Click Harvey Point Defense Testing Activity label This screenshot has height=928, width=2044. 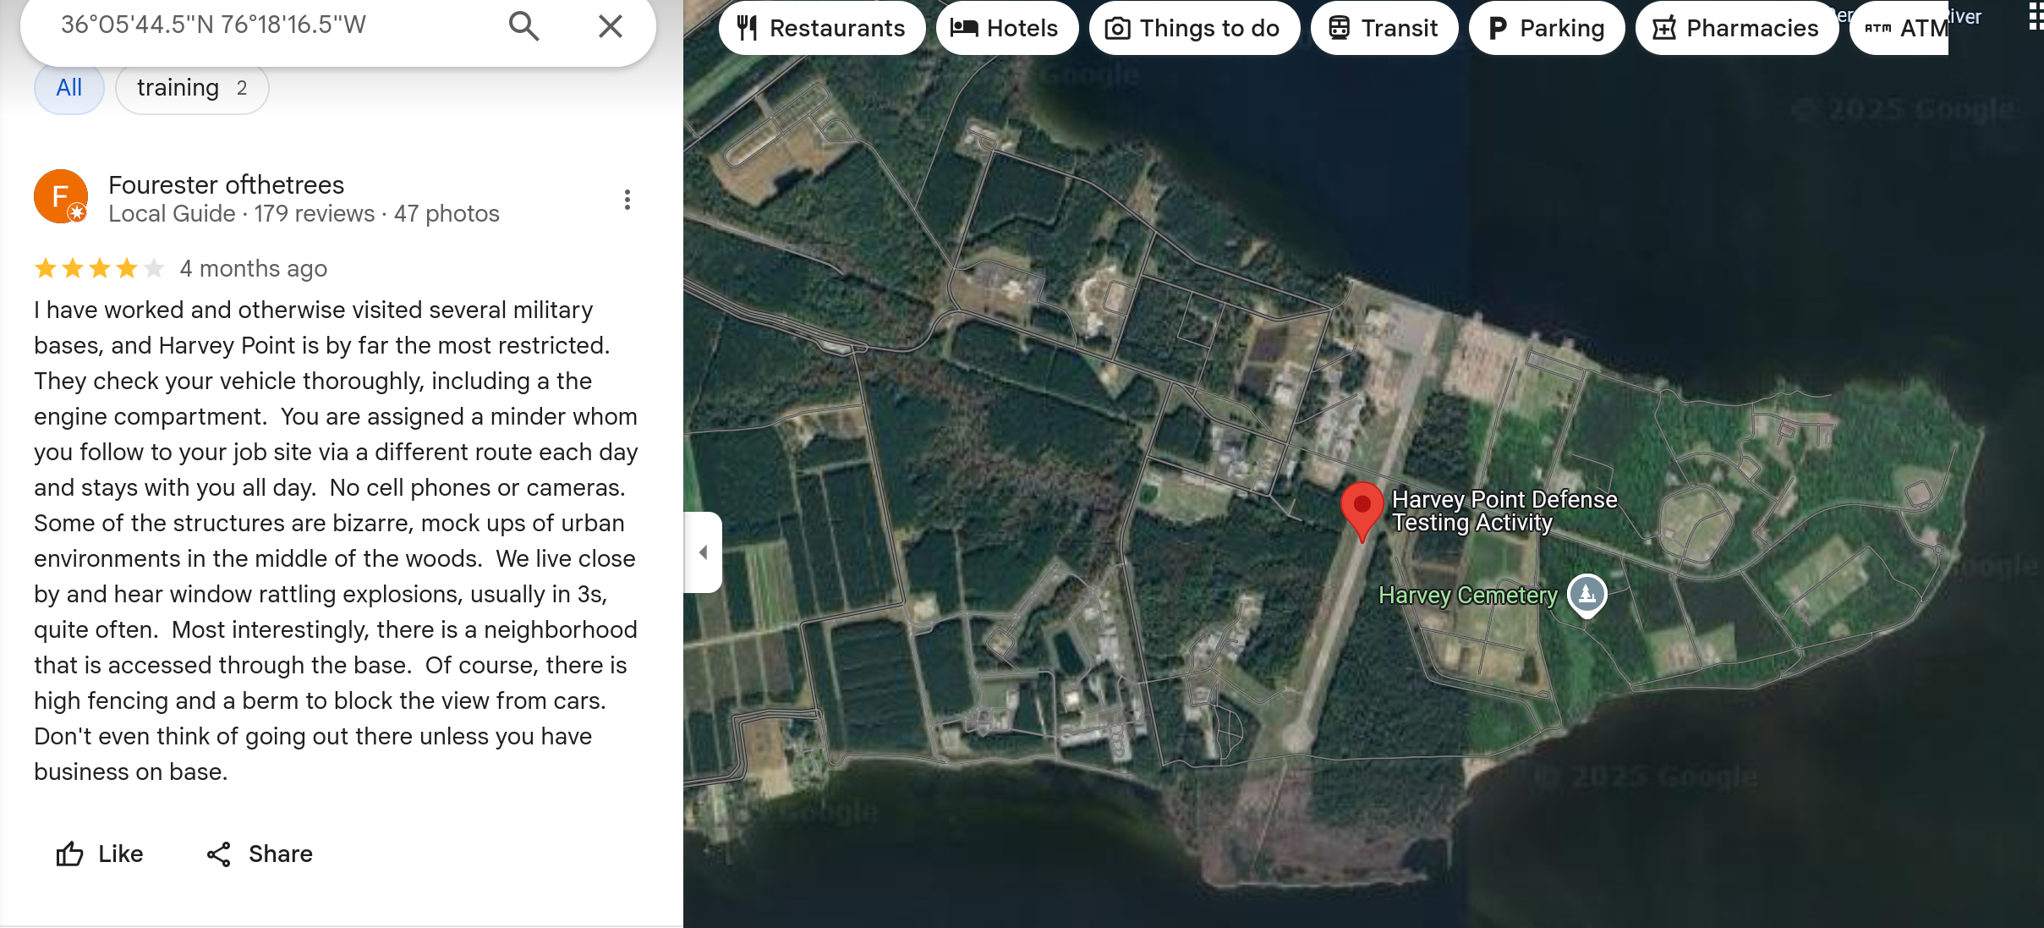[x=1504, y=511]
